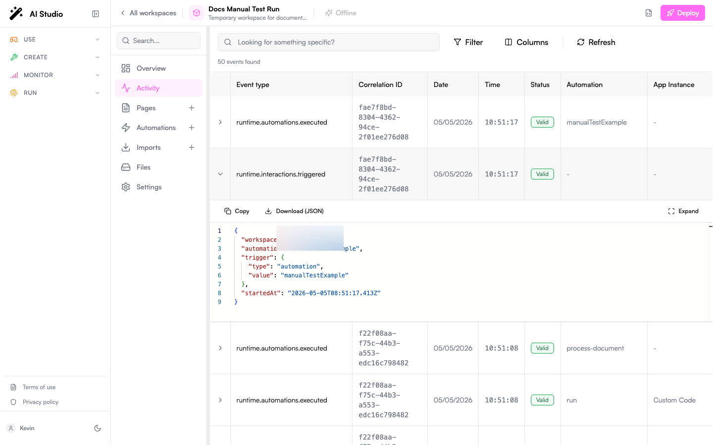Expand the RUN section
The width and height of the screenshot is (713, 445).
55,93
